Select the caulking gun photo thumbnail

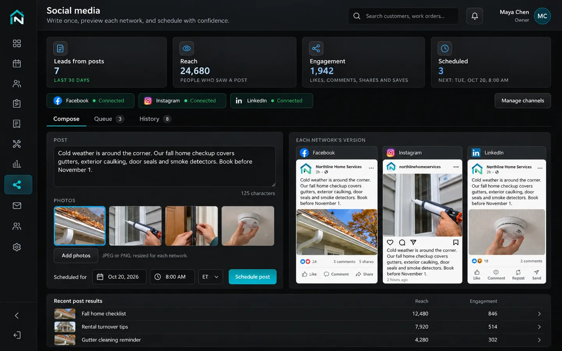click(x=135, y=226)
